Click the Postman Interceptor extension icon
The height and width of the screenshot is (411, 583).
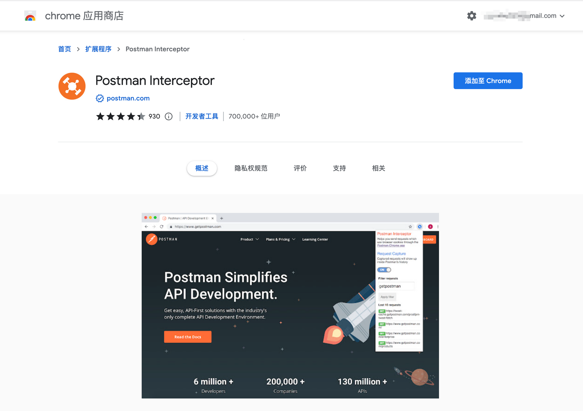[72, 86]
